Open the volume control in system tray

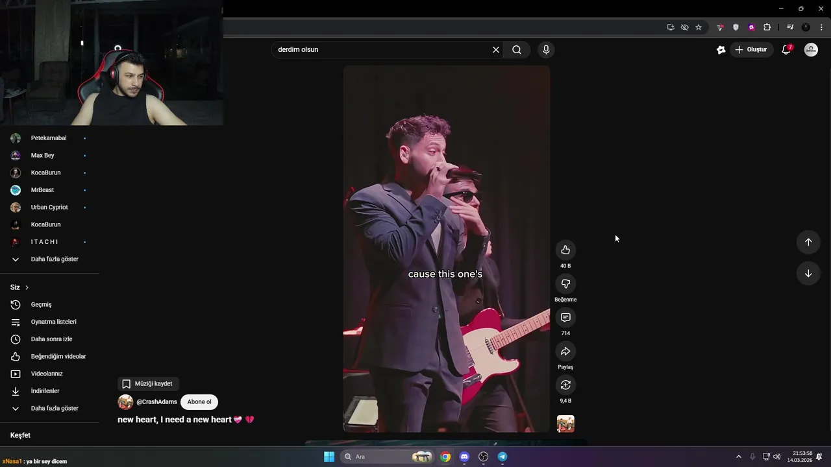pyautogui.click(x=777, y=457)
